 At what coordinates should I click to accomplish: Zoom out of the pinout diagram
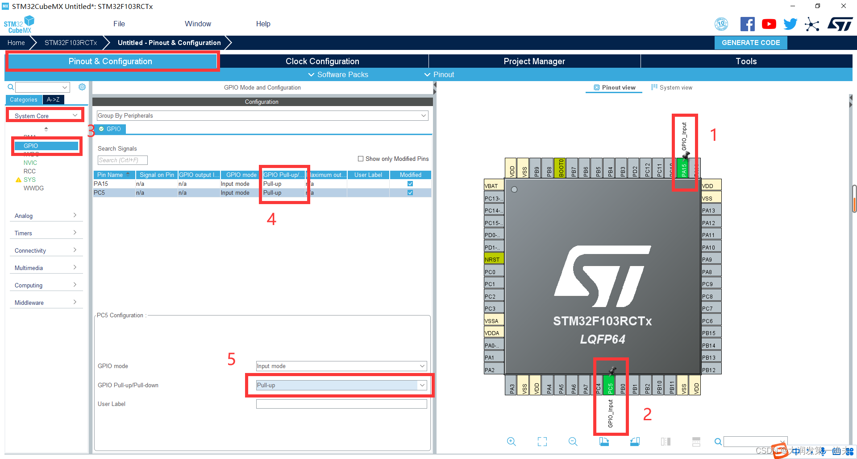point(573,441)
